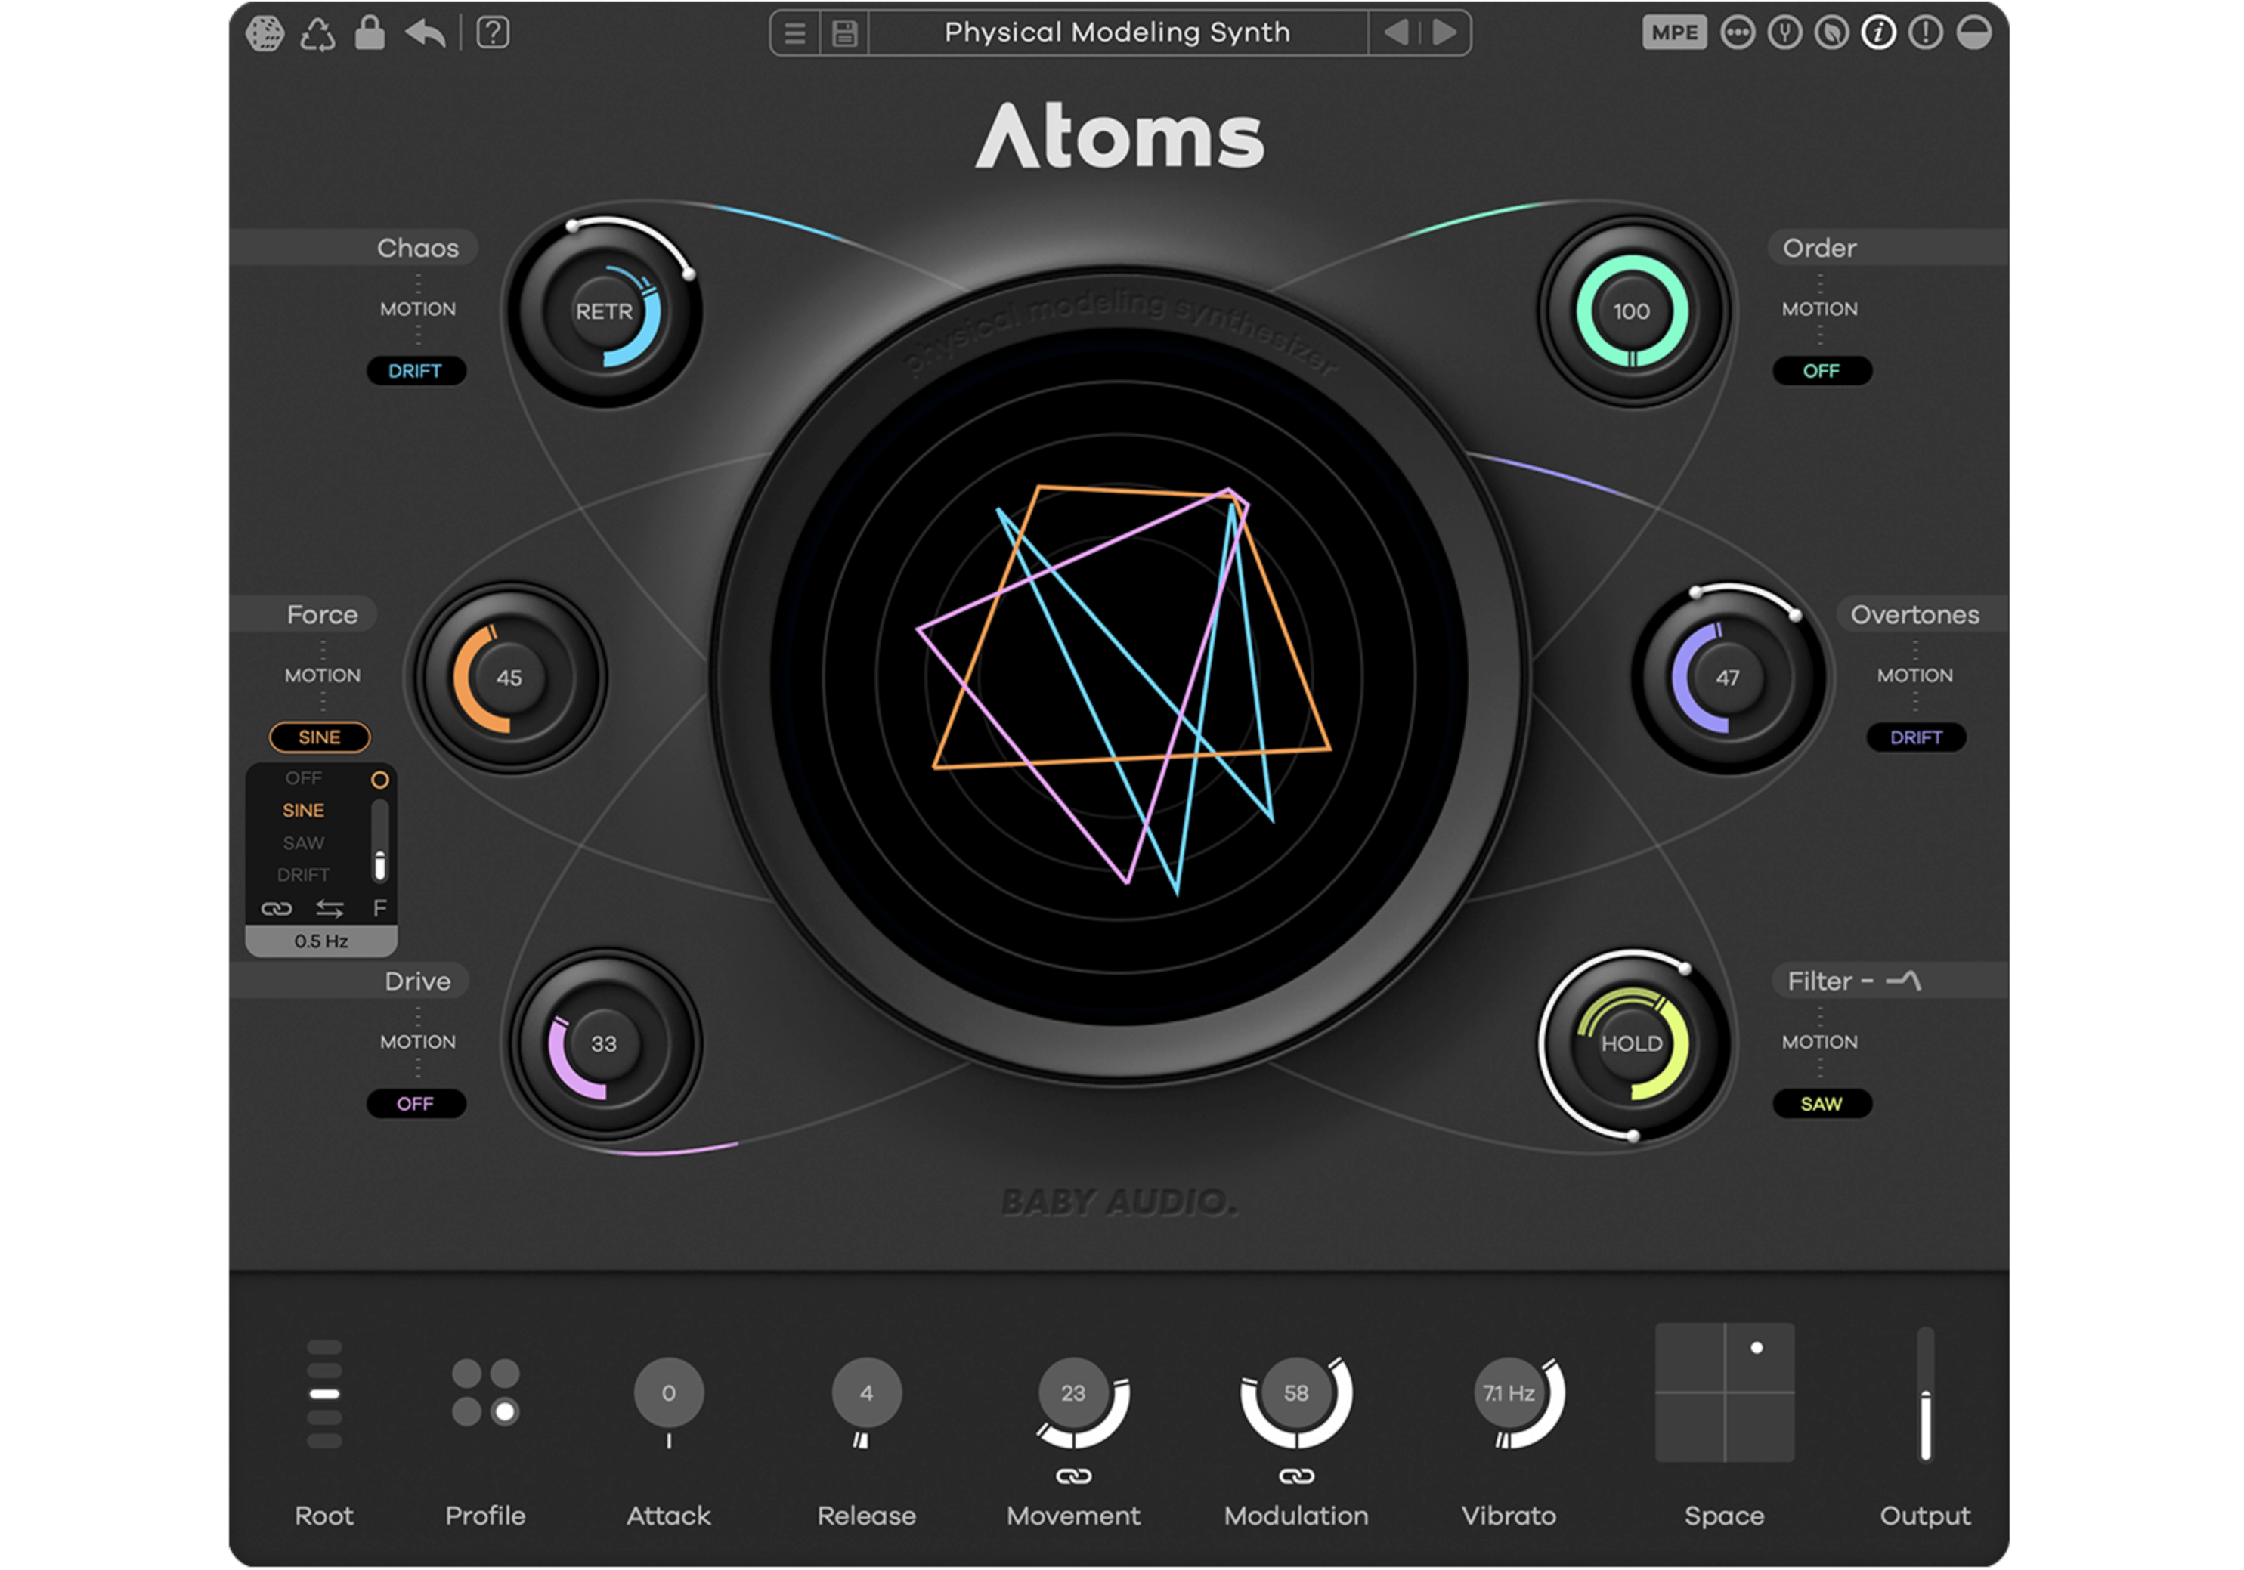Select OFF in the Force motion list
Screen dimensions: 2244x1570
[304, 779]
